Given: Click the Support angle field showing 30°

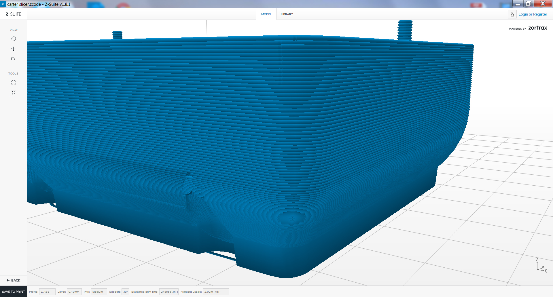Looking at the screenshot, I should point(125,292).
